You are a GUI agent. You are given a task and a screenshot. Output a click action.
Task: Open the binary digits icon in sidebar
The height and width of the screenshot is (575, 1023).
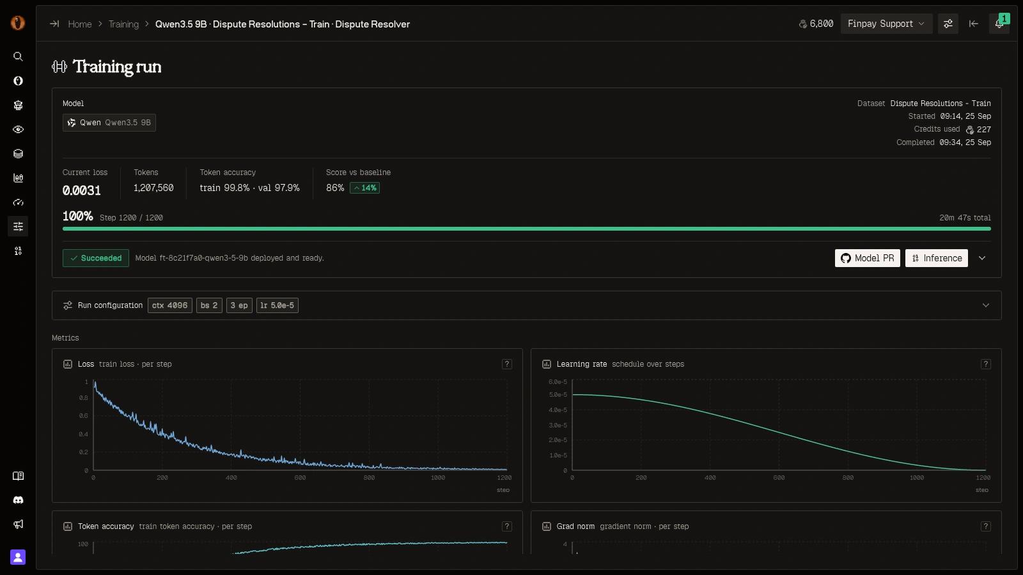18,251
